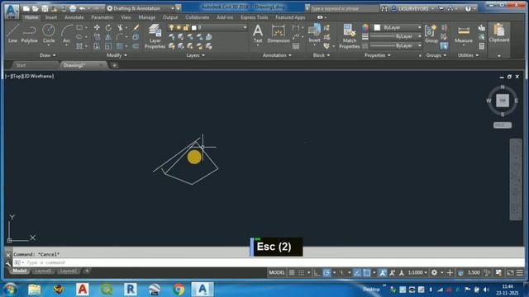The width and height of the screenshot is (529, 297).
Task: Add a new drawing tab with plus
Action: [x=114, y=65]
